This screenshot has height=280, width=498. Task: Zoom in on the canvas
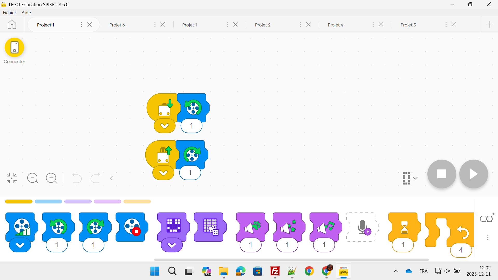tap(51, 178)
